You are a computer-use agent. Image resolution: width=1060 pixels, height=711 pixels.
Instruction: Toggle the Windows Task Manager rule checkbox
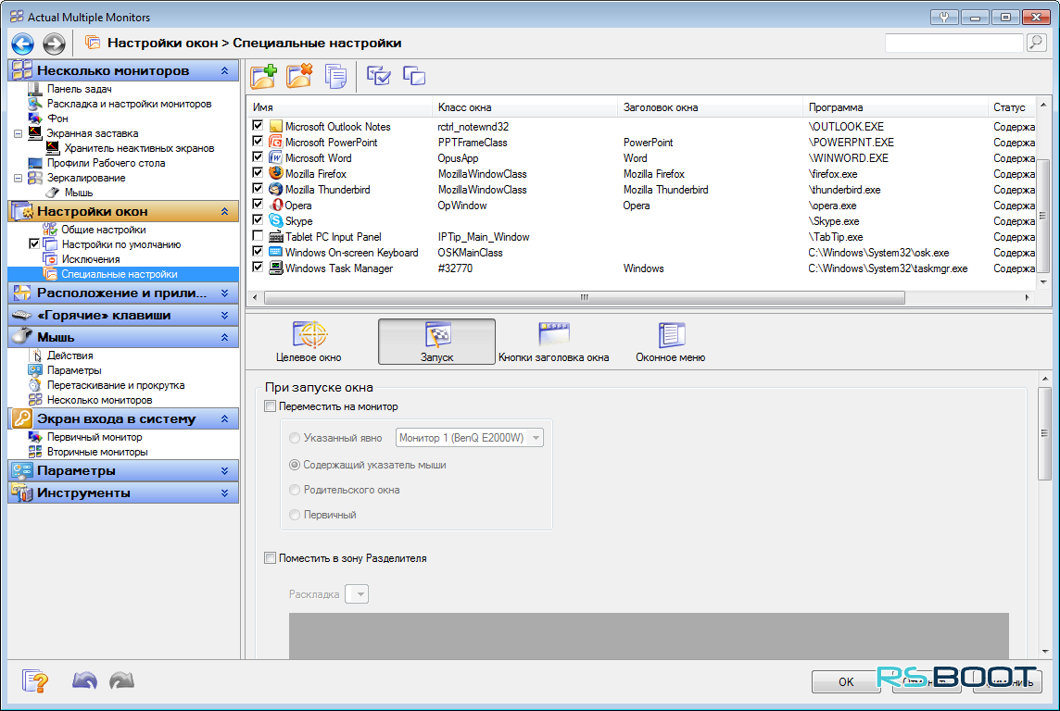(x=258, y=268)
